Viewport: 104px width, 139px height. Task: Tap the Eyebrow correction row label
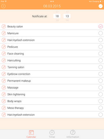pyautogui.click(x=19, y=74)
